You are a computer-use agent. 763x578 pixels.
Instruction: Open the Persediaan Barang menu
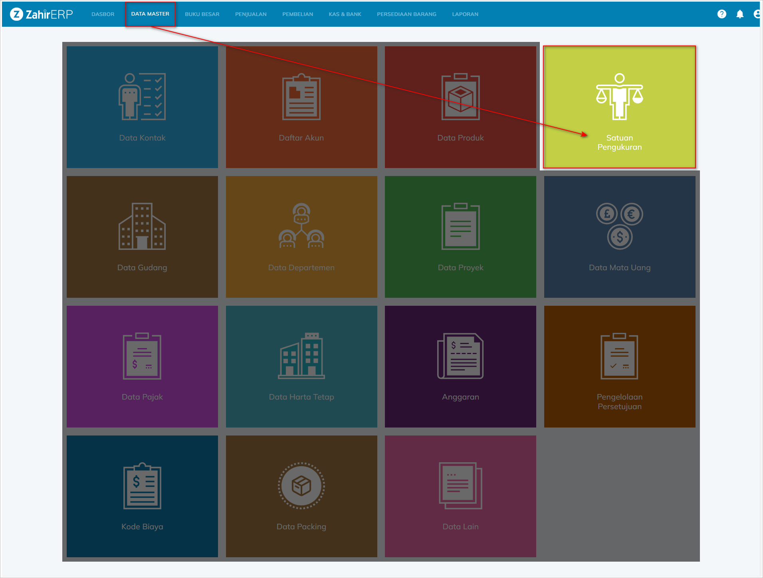(x=406, y=14)
